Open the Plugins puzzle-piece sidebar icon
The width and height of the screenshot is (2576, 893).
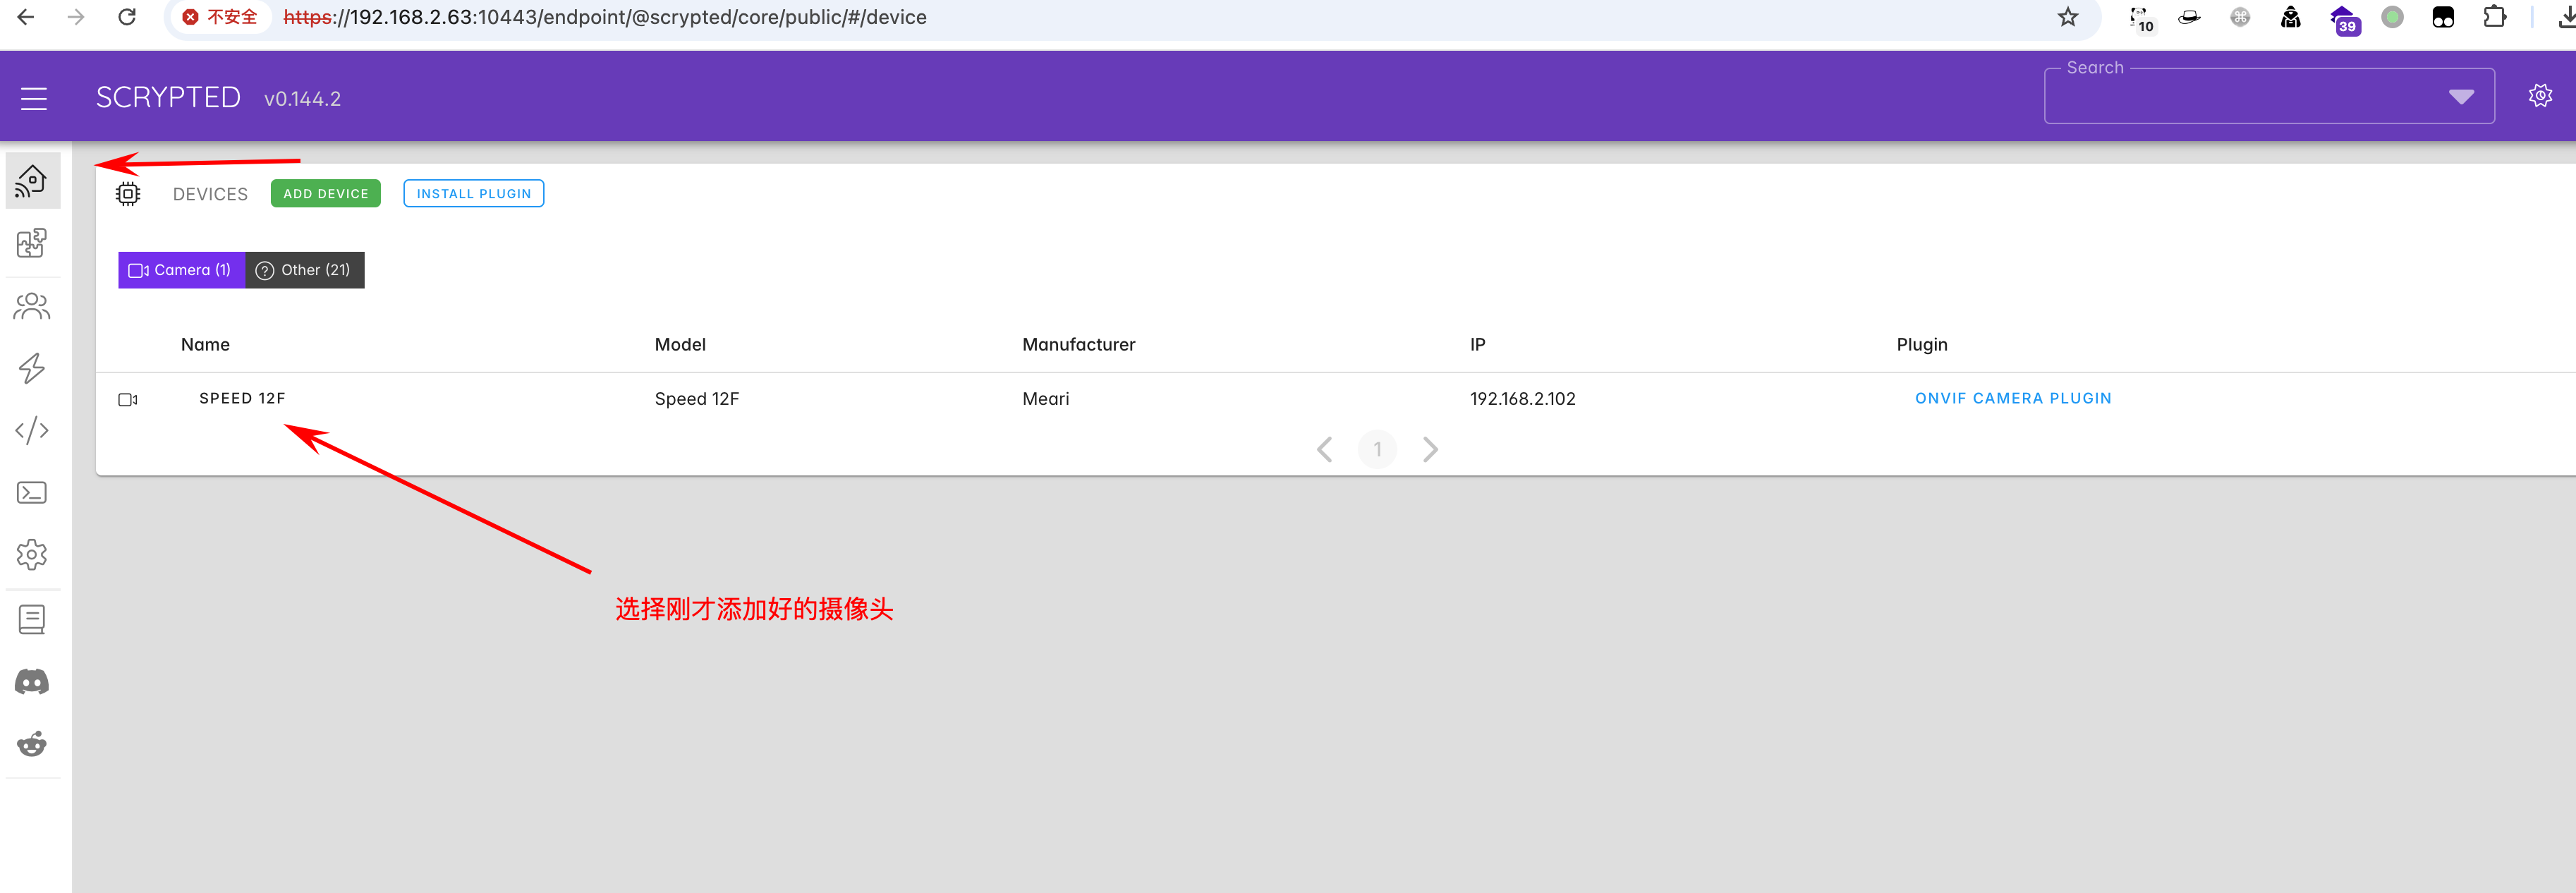point(32,243)
